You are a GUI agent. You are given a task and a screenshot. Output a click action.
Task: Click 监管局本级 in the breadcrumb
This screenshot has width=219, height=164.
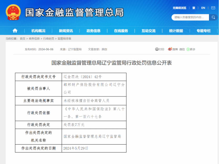64,39
